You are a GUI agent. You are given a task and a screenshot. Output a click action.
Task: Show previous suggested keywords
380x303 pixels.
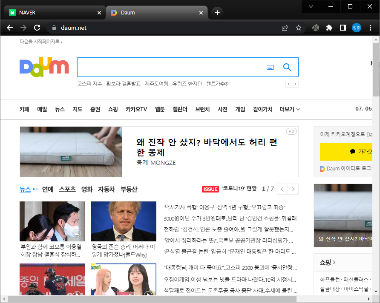[x=289, y=84]
